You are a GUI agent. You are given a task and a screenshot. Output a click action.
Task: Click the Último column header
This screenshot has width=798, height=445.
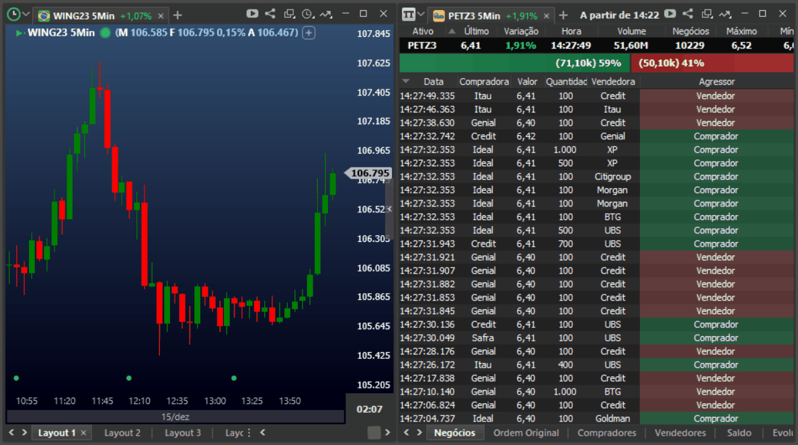(x=477, y=31)
